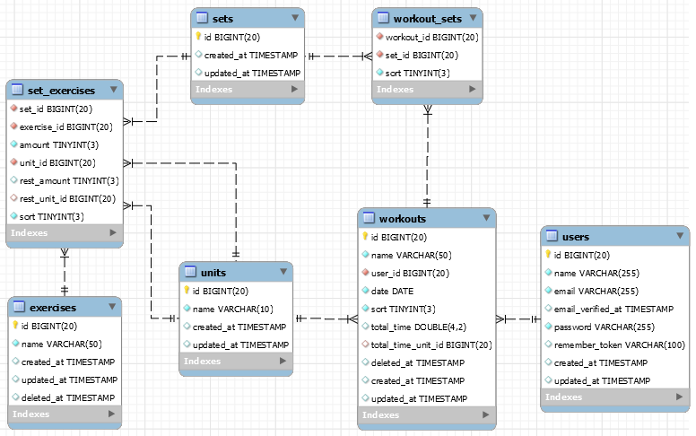Select relationship line between sets and workout_sets
The width and height of the screenshot is (696, 436).
tap(340, 57)
